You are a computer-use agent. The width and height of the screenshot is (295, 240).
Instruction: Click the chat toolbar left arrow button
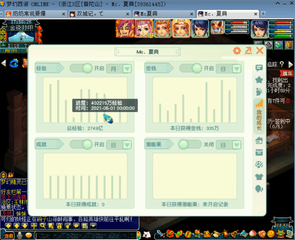8,226
